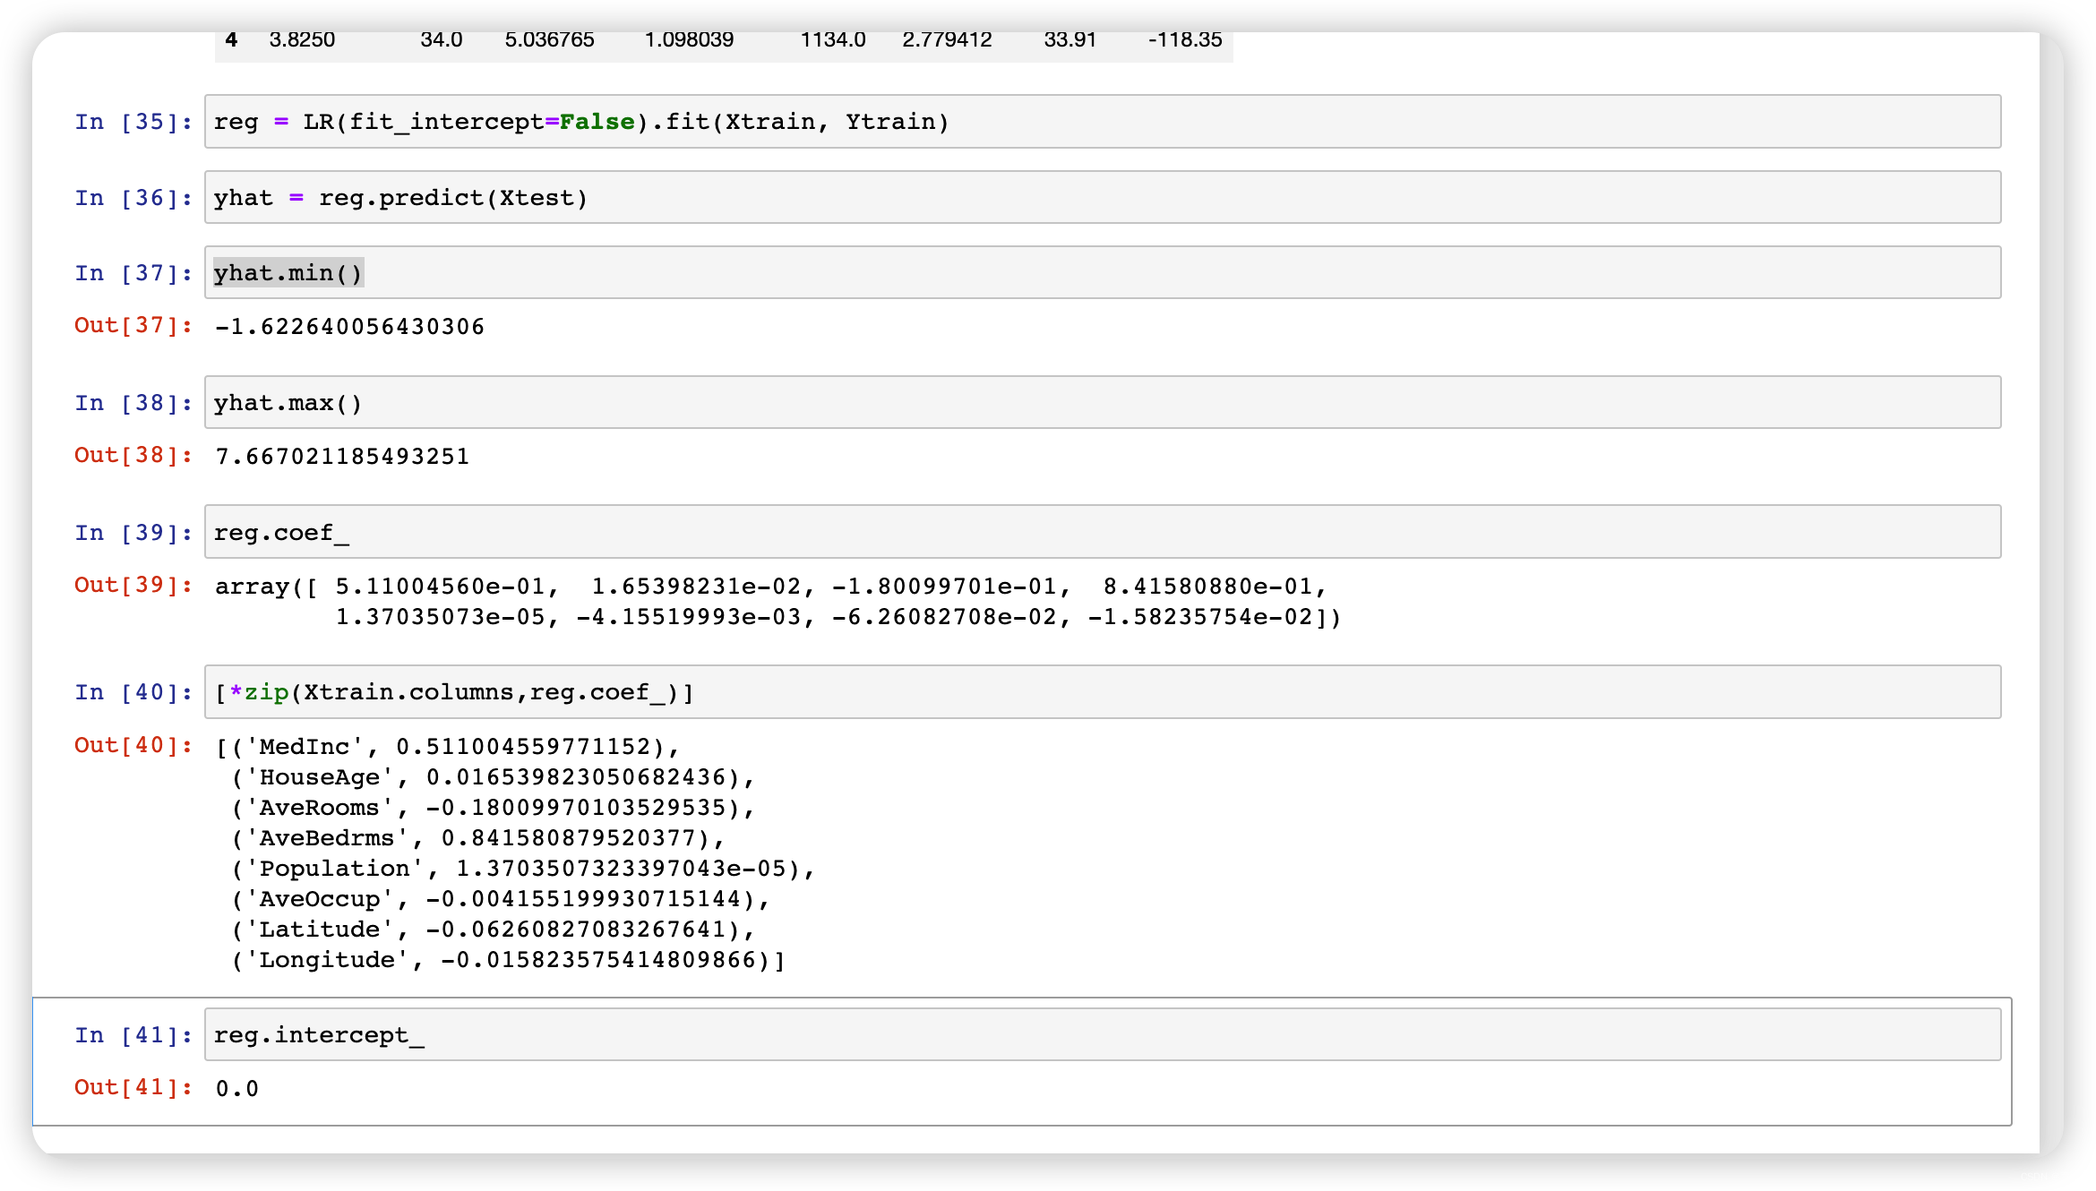The image size is (2096, 1191).
Task: Click the 'Longitude' coefficient tuple line
Action: [x=508, y=960]
